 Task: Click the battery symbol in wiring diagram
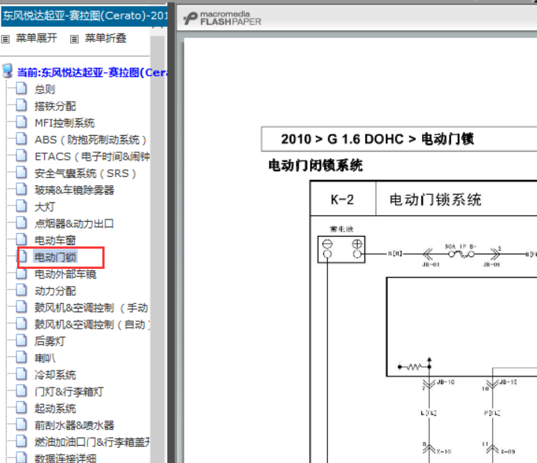[x=341, y=249]
